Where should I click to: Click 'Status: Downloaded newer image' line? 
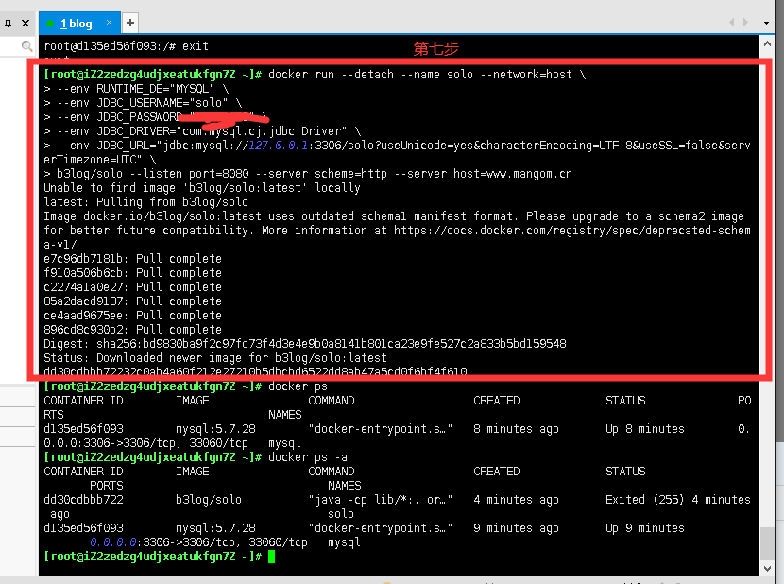[215, 358]
